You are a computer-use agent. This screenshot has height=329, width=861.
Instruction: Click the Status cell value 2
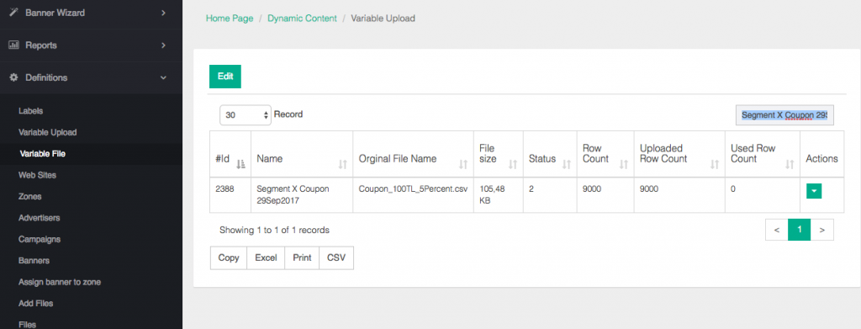tap(531, 188)
